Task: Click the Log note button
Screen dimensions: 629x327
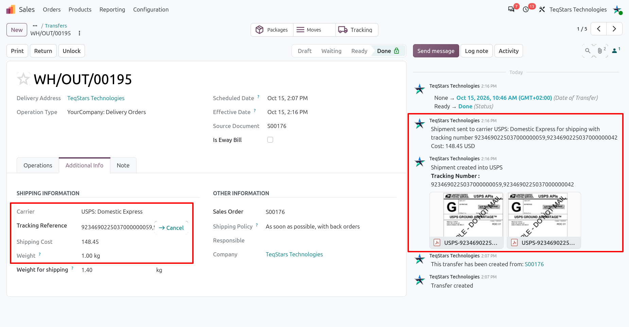Action: [x=477, y=51]
